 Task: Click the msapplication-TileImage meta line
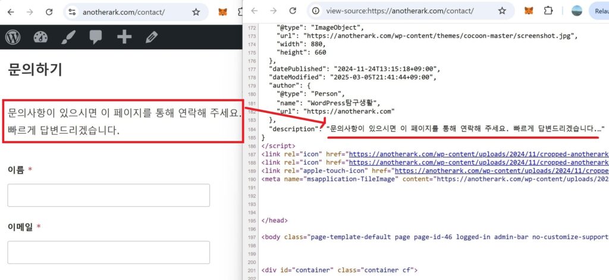pos(435,179)
